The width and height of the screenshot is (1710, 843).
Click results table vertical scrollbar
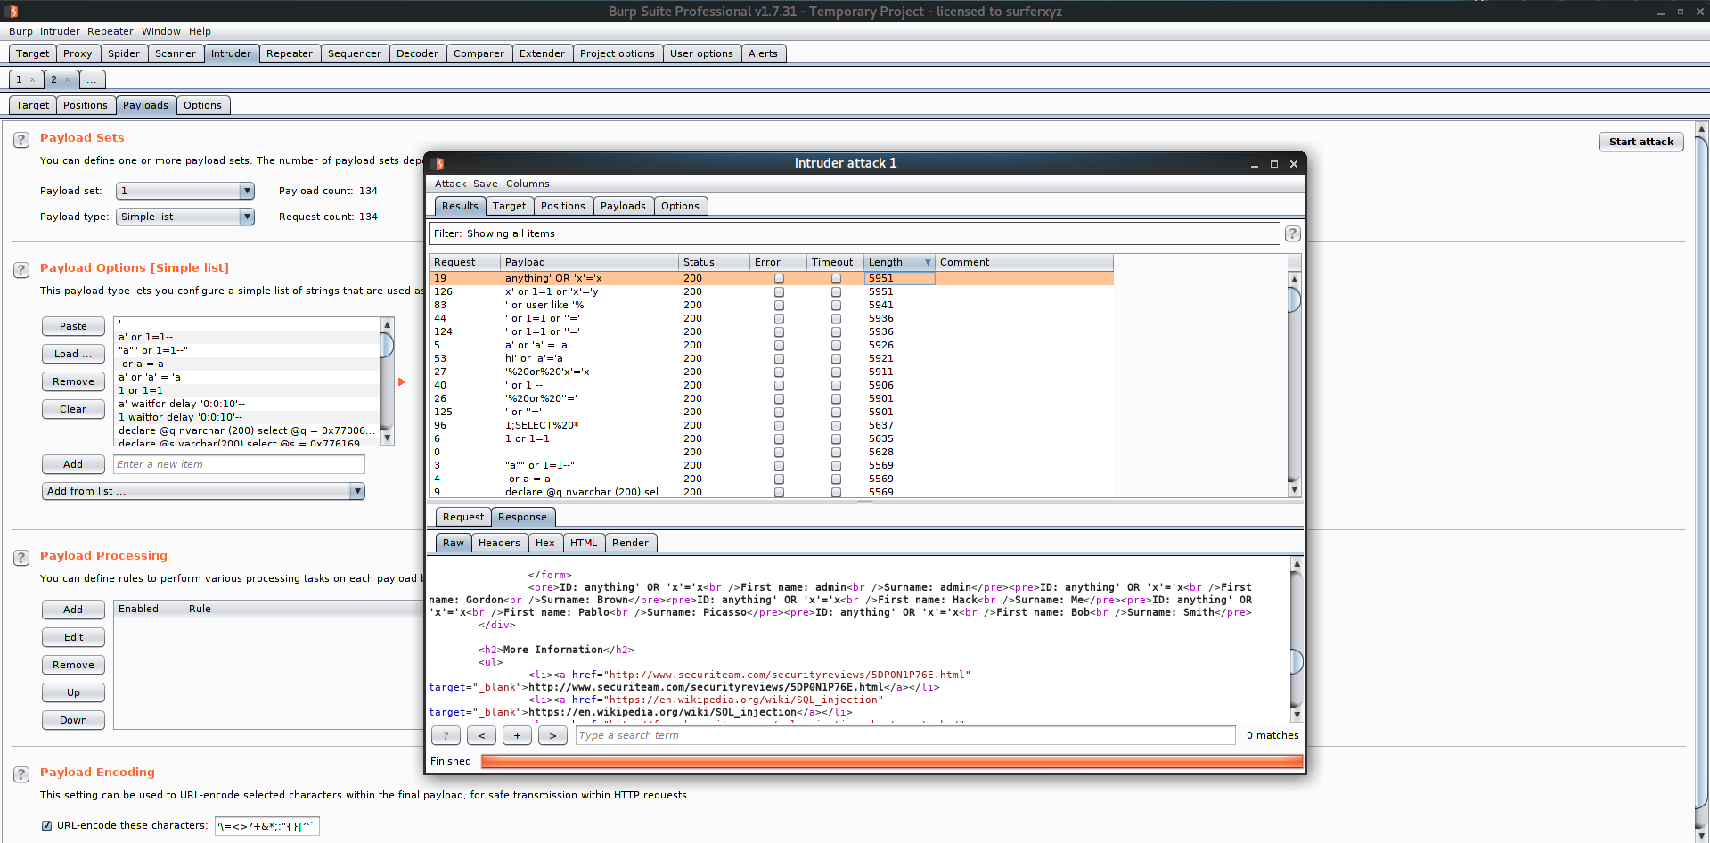pos(1294,385)
